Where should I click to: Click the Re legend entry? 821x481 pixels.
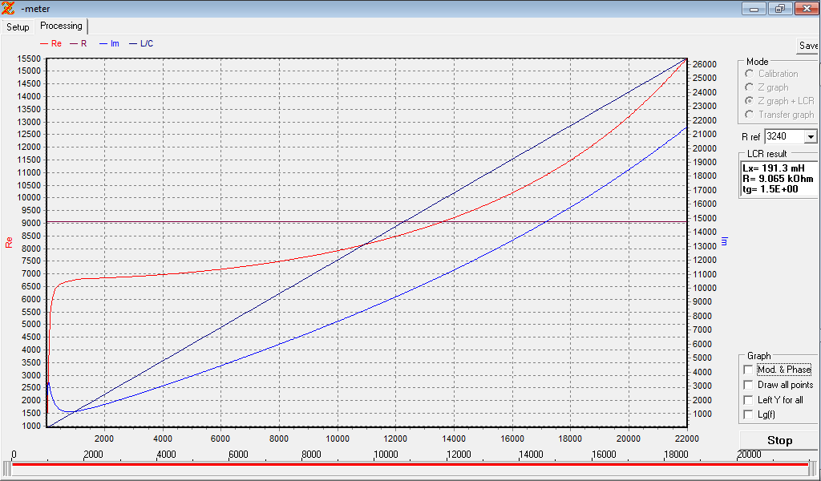point(51,43)
